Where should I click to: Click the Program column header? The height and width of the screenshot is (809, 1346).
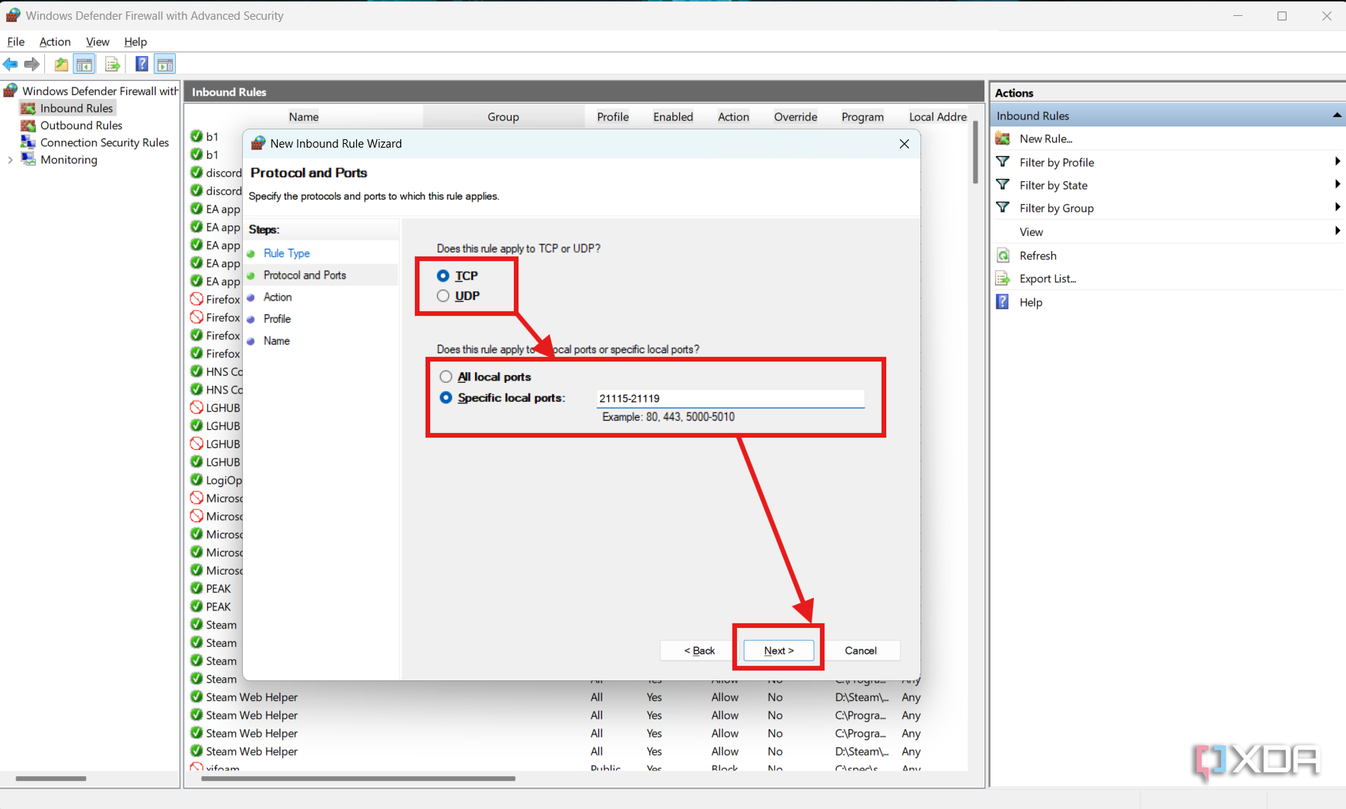(x=863, y=116)
